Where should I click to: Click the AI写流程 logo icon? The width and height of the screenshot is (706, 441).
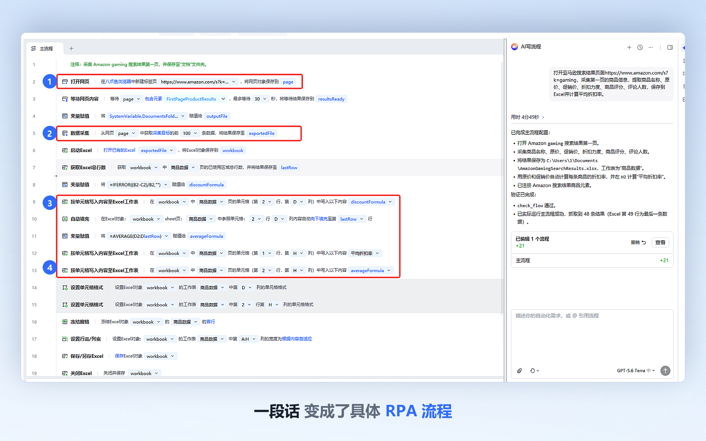[514, 47]
